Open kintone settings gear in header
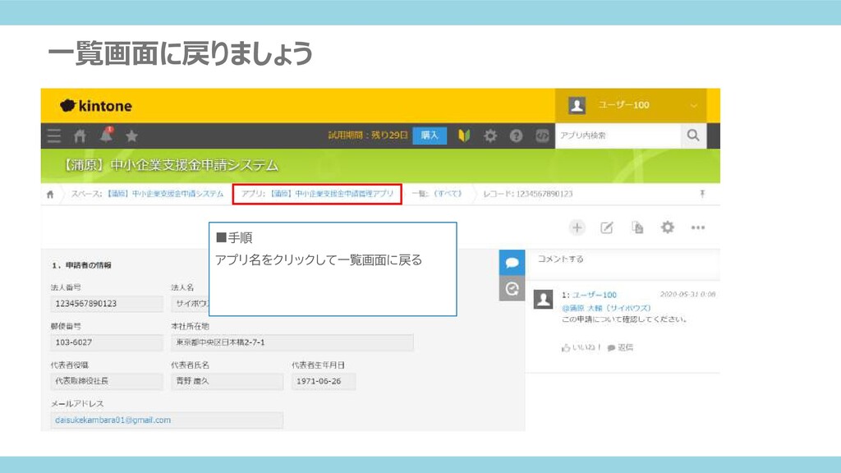Image resolution: width=841 pixels, height=473 pixels. point(490,135)
